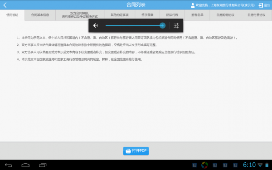Click the 退出 logout icon
Screen dimensions: 272x170
click(261, 5)
